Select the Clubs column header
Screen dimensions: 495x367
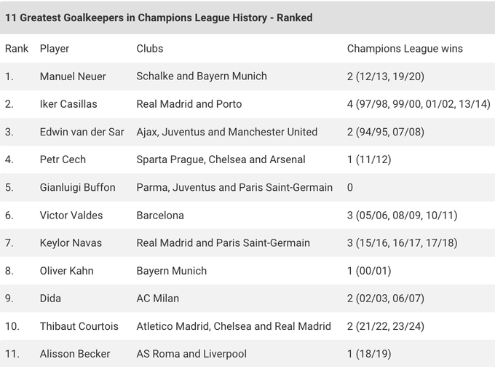pos(150,49)
